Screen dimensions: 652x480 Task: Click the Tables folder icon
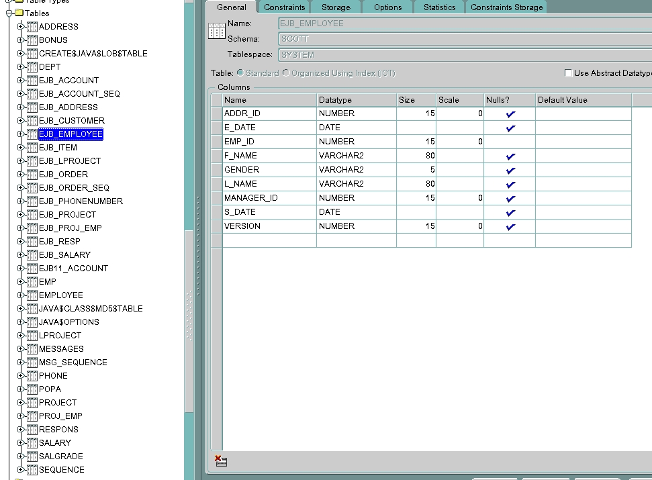coord(19,13)
